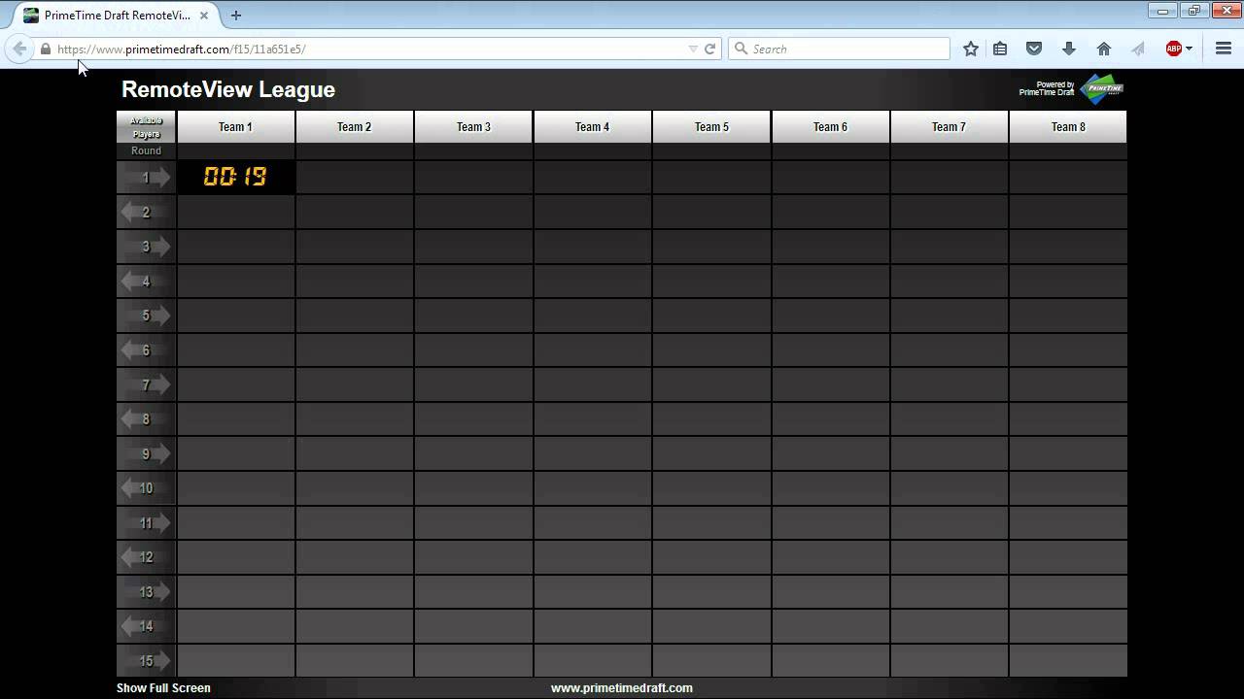The height and width of the screenshot is (699, 1244).
Task: Click the Team 4 column header
Action: (593, 127)
